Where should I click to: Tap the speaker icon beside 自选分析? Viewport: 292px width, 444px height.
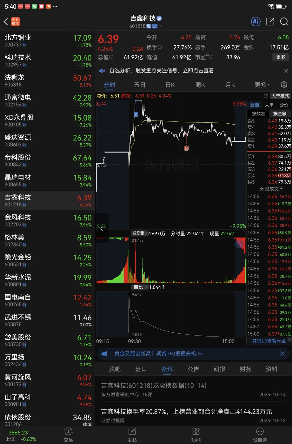(x=102, y=70)
